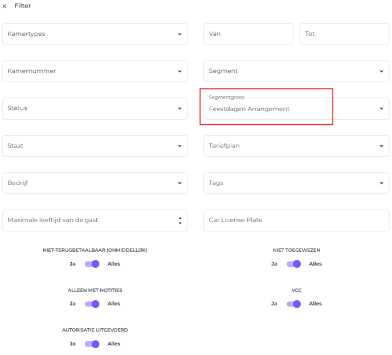392x355 pixels.
Task: Expand the Staat dropdown
Action: [95, 146]
